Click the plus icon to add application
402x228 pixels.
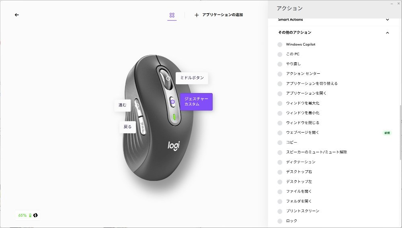point(197,15)
